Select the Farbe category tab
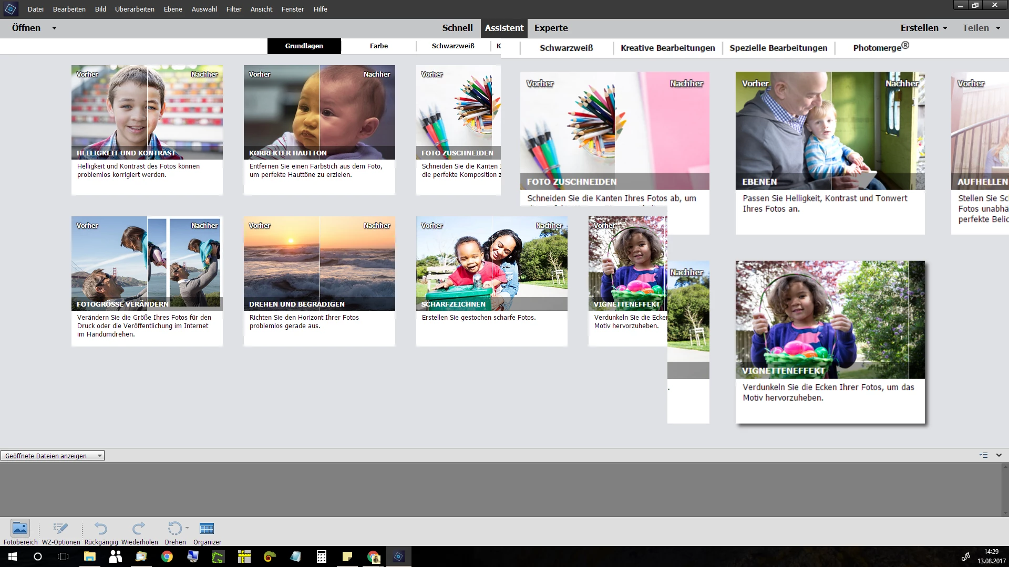Screen dimensions: 1009x567 (378, 46)
